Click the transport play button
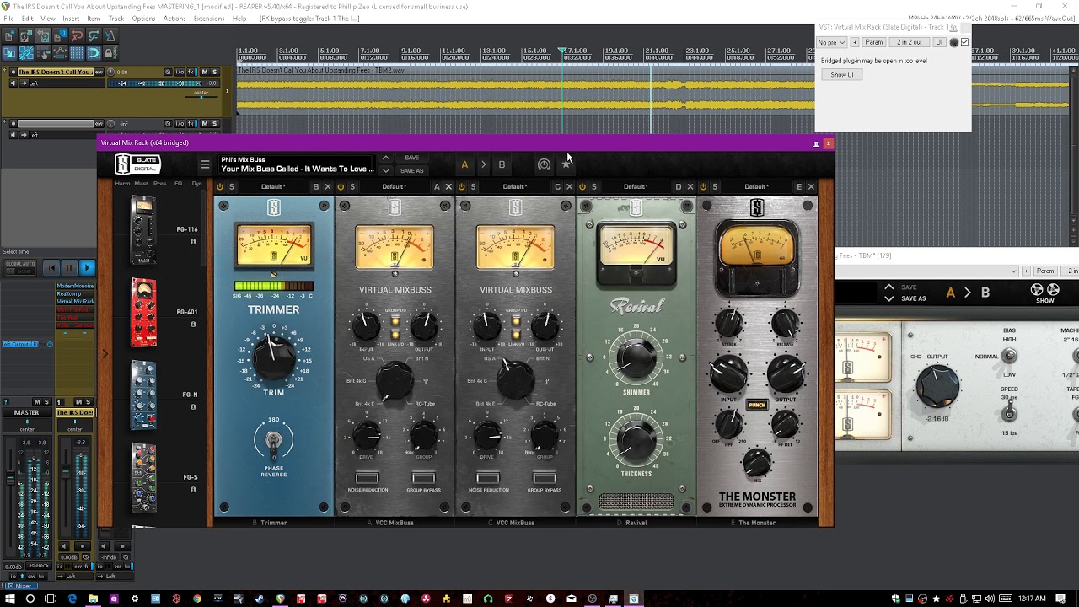Screen dimensions: 1079x607 (87, 268)
